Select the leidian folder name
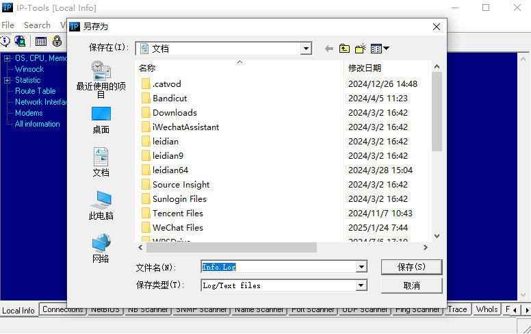The height and width of the screenshot is (334, 531). click(x=166, y=141)
